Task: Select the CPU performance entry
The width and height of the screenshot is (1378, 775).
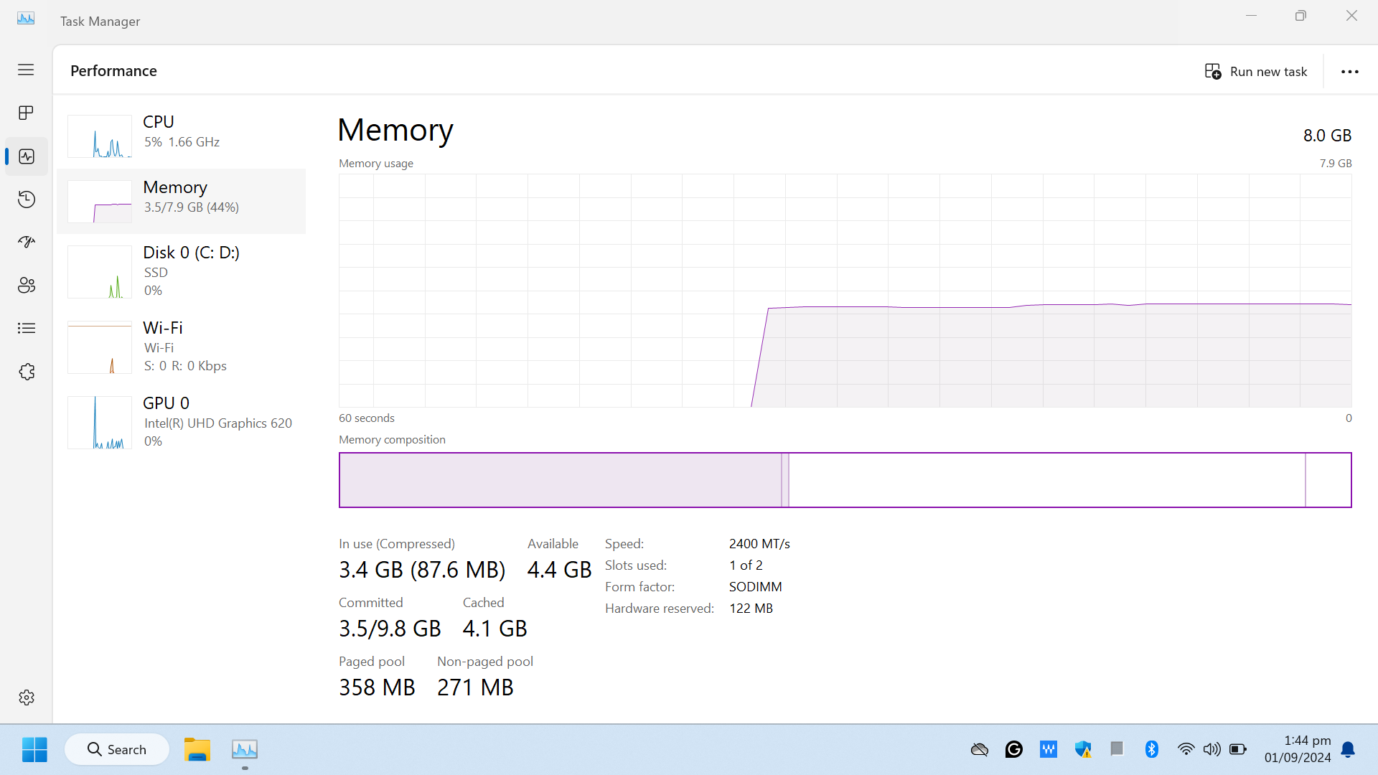Action: click(182, 135)
